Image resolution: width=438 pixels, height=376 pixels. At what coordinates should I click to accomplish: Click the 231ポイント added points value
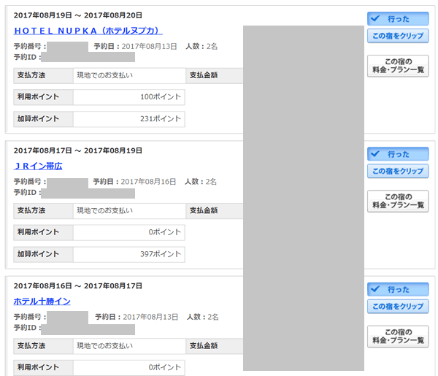161,118
